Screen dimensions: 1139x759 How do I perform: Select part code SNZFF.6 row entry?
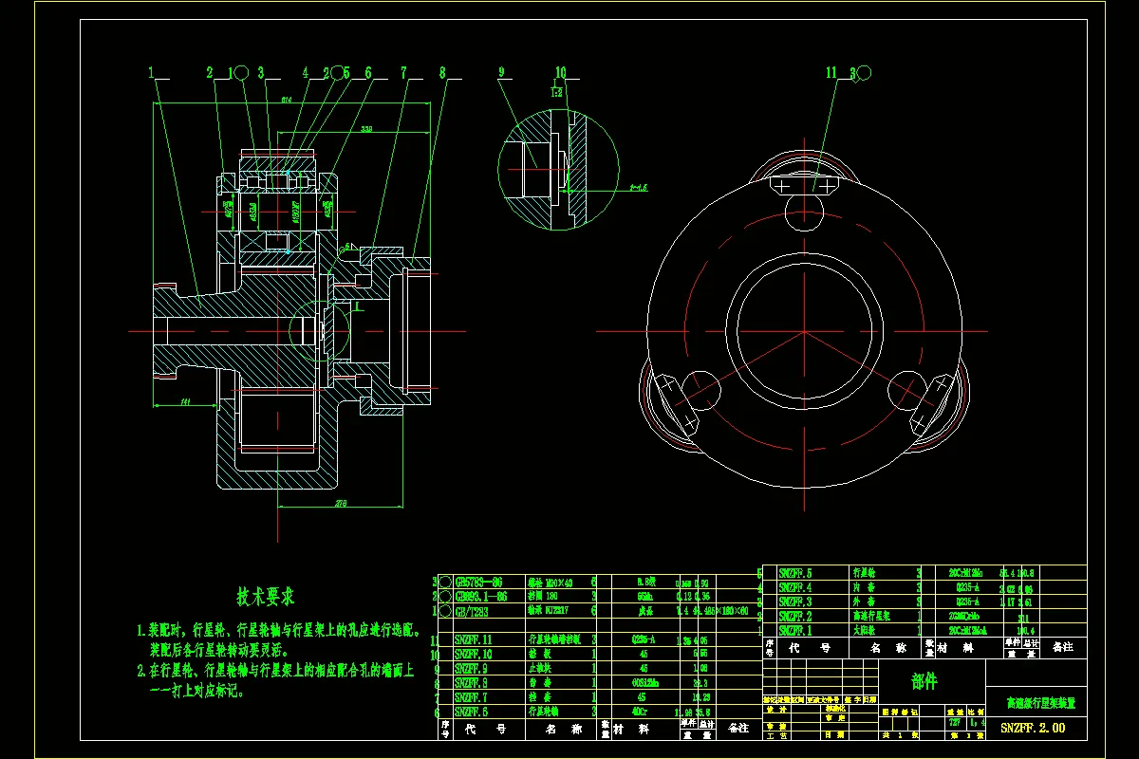(x=472, y=711)
